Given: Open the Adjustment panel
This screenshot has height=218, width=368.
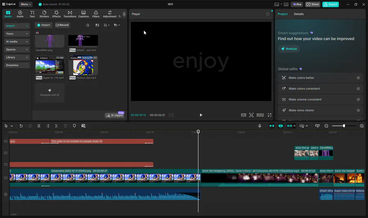Looking at the screenshot, I should (110, 14).
